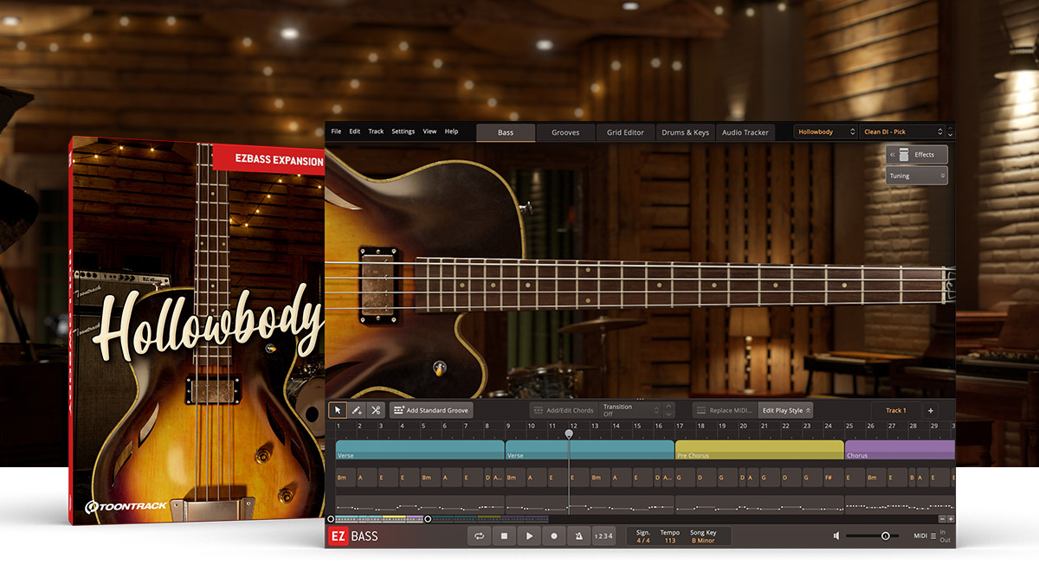Click the loop playback button
This screenshot has height=584, width=1039.
[478, 536]
